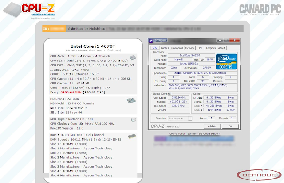Click the red Freq 3183.64 MHz value
Screen dimensions: 284x183
pyautogui.click(x=71, y=92)
